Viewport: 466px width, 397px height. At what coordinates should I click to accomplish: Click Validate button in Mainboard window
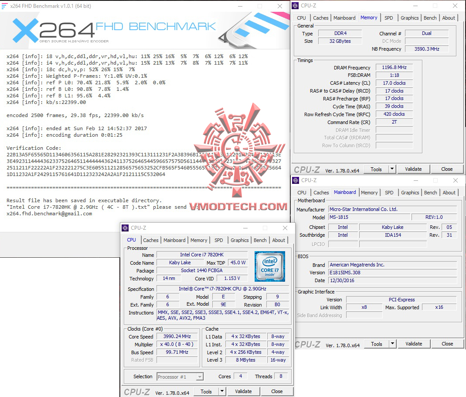(414, 344)
